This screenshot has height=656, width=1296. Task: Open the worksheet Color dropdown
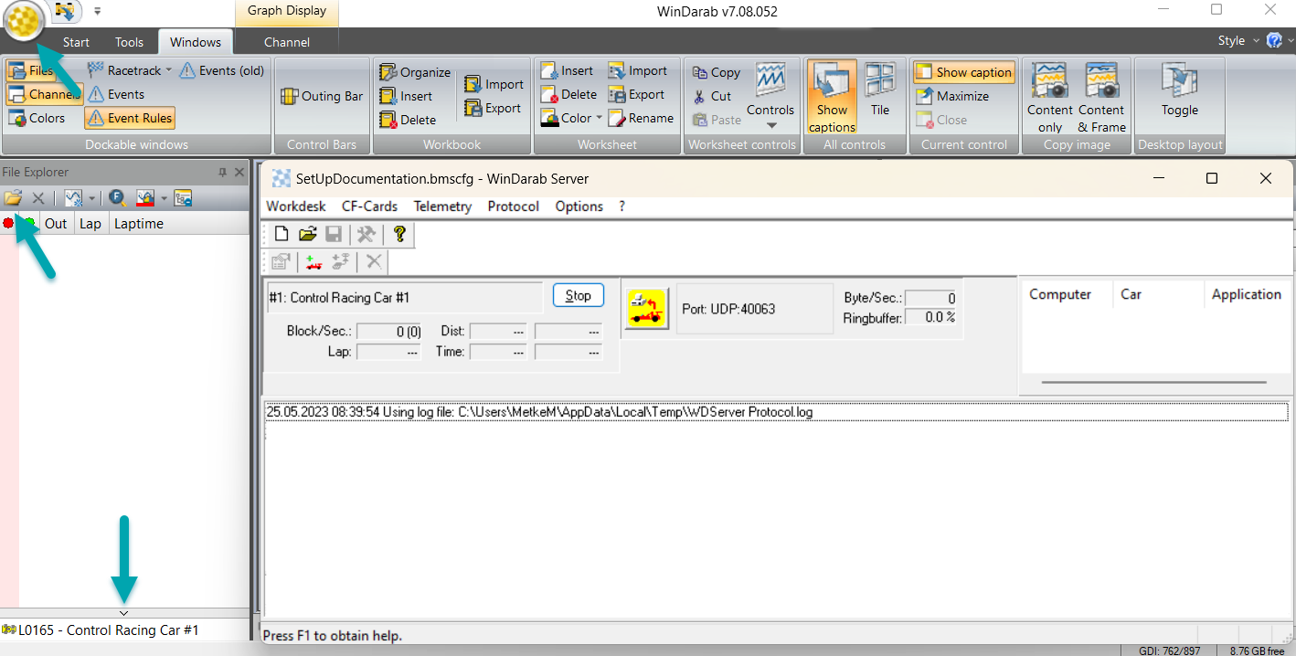click(x=599, y=118)
